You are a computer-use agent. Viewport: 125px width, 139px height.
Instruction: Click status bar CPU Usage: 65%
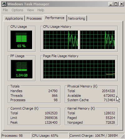50,136
